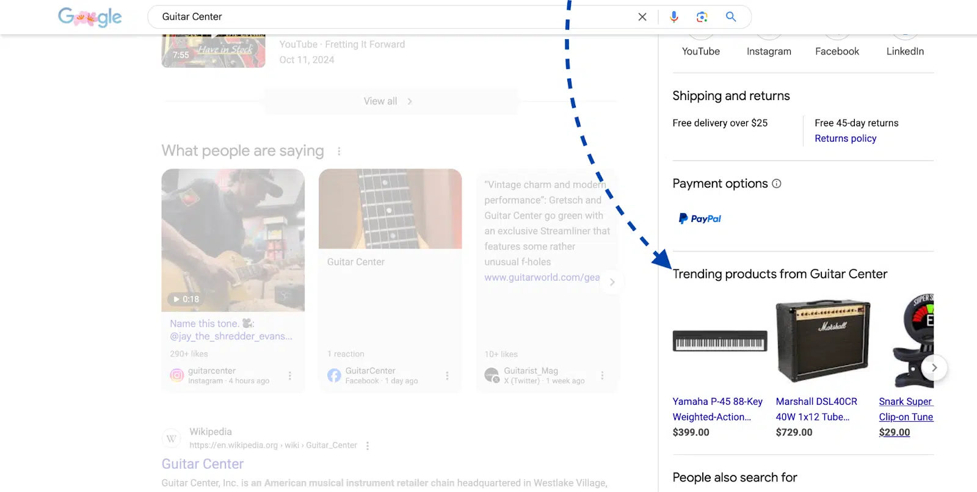Open more options for the Instagram post
This screenshot has width=977, height=492.
pyautogui.click(x=290, y=375)
